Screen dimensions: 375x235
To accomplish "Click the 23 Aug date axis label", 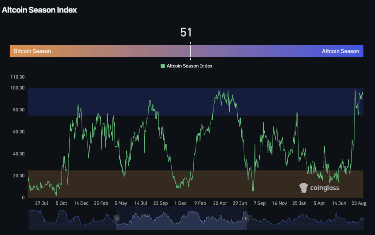I will tap(359, 203).
